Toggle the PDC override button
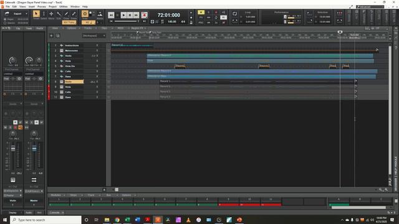The image size is (399, 224). pos(201,22)
